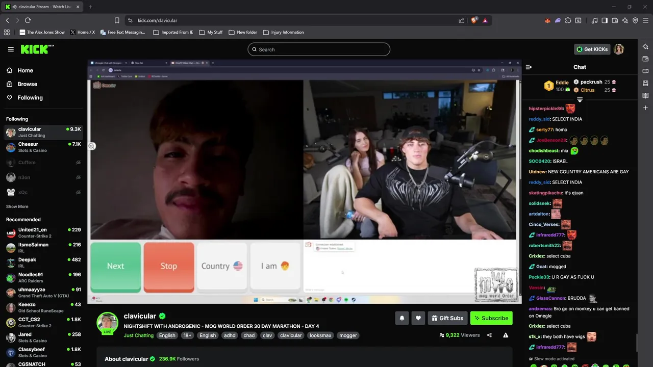Open the music note playlist icon
The image size is (653, 367).
pyautogui.click(x=594, y=20)
